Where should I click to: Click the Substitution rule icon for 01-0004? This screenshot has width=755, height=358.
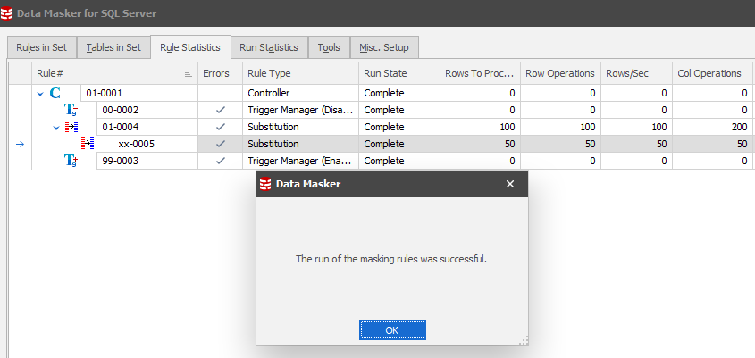coord(72,127)
